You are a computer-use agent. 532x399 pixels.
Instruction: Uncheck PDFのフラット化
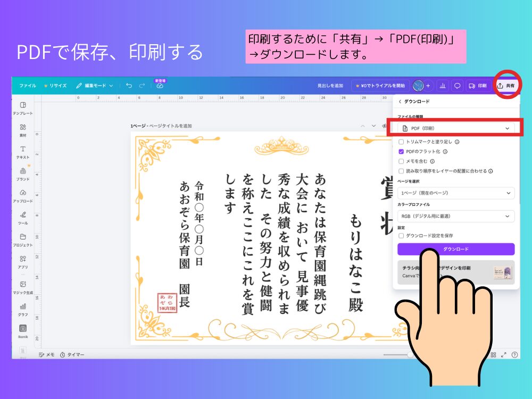click(401, 152)
